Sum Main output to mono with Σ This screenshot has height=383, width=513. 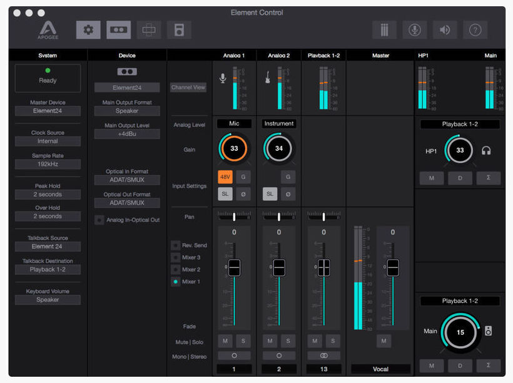tap(489, 365)
